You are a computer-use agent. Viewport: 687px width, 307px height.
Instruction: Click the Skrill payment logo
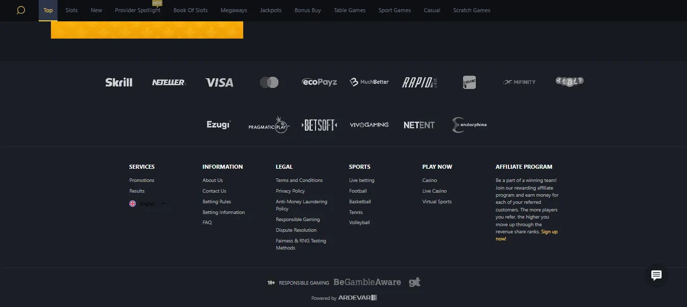tap(119, 82)
